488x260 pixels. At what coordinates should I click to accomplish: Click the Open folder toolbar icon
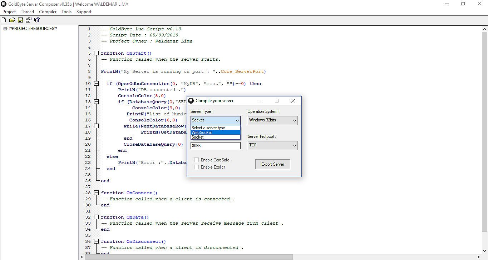point(12,20)
